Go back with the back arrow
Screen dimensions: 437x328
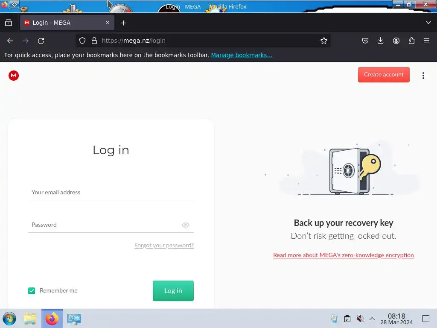click(x=10, y=41)
